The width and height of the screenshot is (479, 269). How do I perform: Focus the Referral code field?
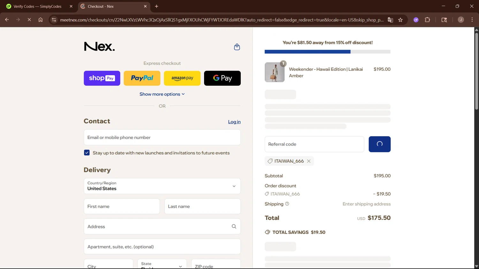(315, 144)
